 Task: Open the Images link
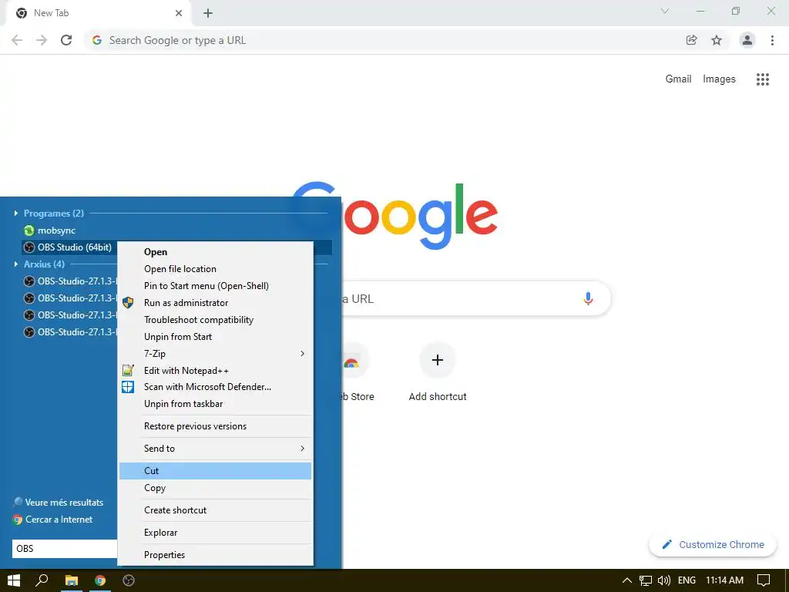point(719,79)
